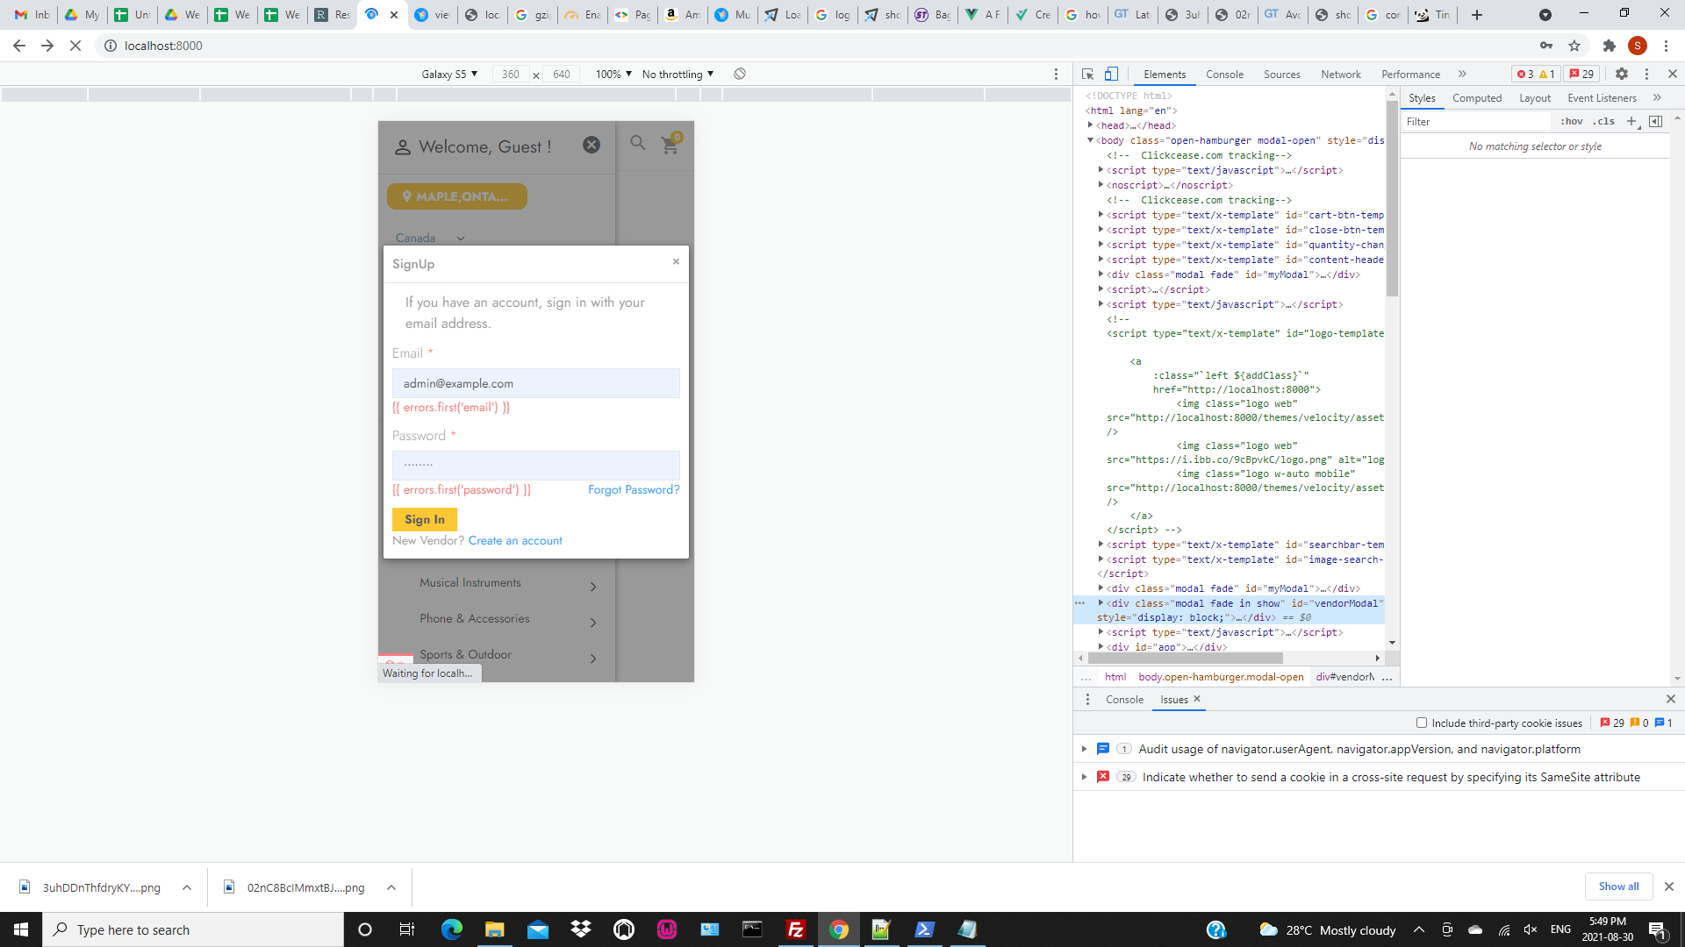
Task: Open FileZilla from taskbar
Action: pyautogui.click(x=796, y=929)
